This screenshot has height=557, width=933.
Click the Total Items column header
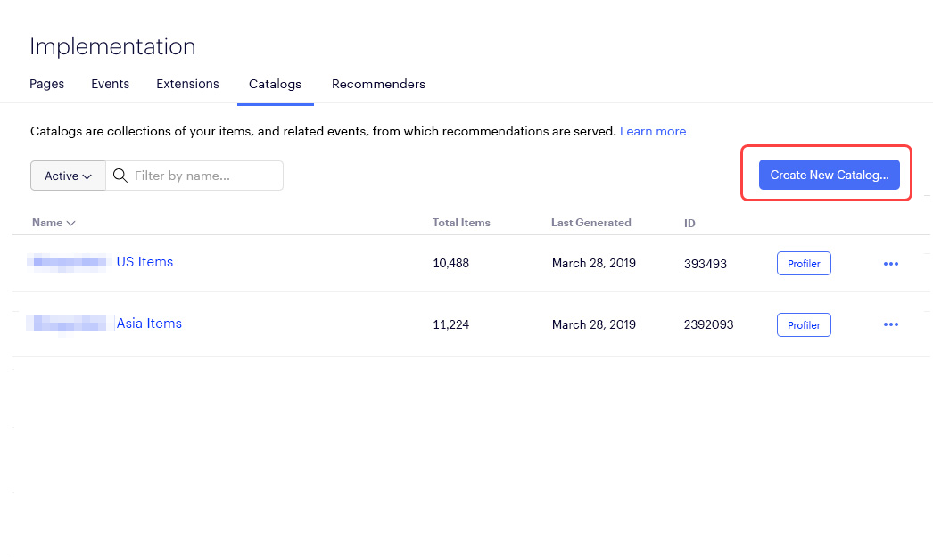coord(461,223)
